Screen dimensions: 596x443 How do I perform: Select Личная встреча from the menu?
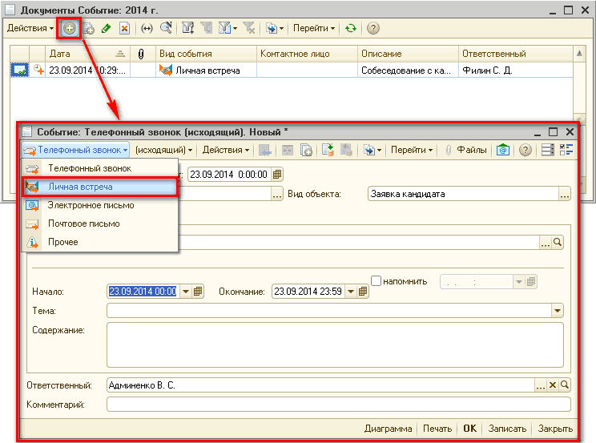[x=80, y=187]
